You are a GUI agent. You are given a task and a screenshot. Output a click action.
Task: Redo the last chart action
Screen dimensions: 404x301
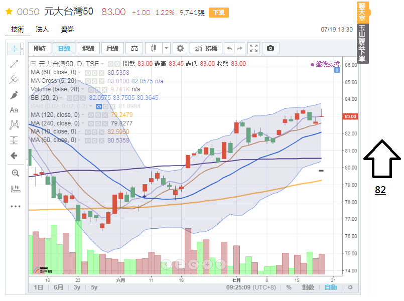[240, 48]
